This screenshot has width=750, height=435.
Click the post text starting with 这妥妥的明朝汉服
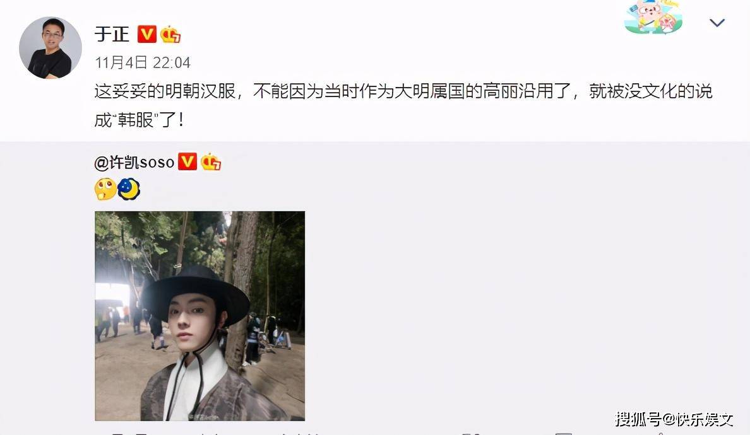tap(403, 105)
